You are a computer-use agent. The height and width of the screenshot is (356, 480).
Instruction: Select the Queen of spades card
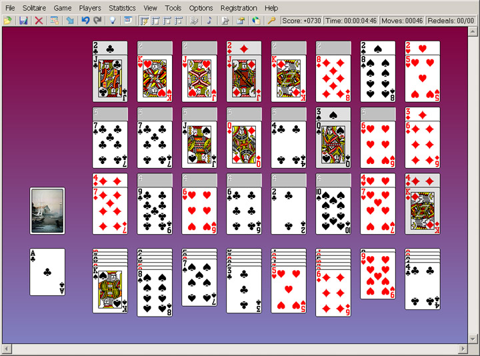tap(333, 145)
